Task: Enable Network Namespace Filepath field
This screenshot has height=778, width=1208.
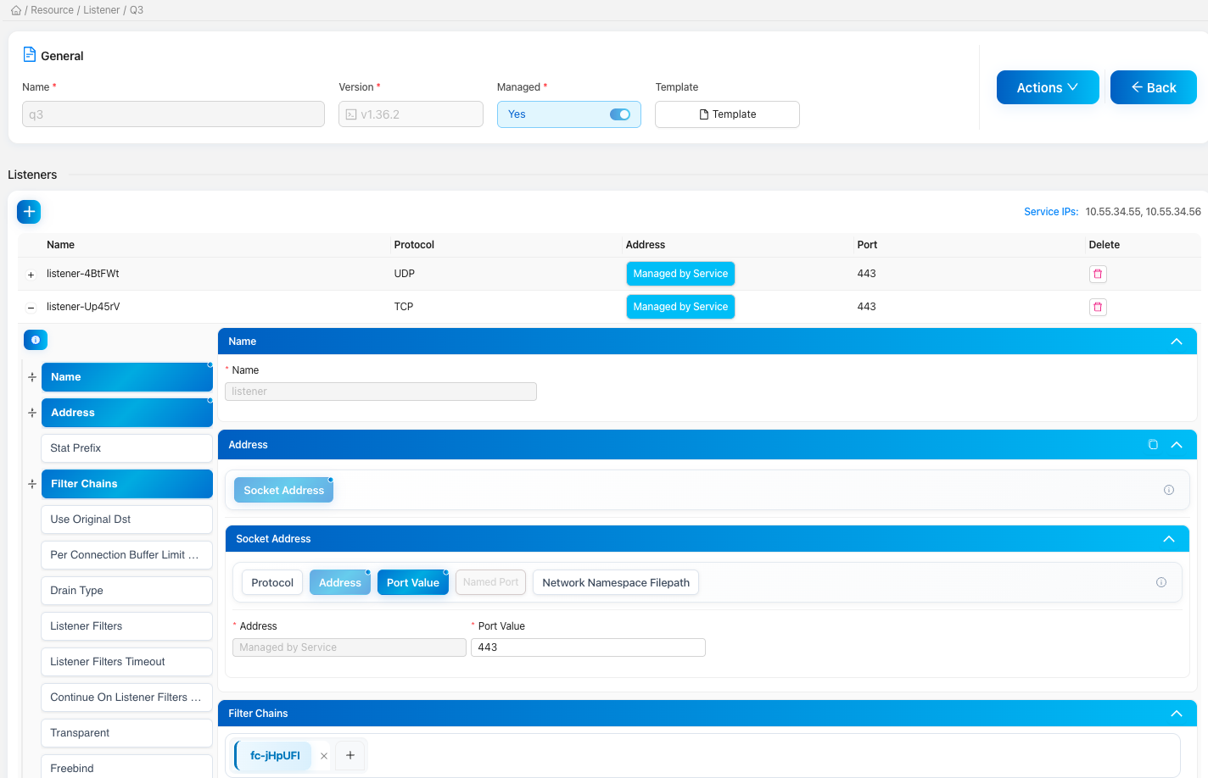Action: pyautogui.click(x=615, y=583)
